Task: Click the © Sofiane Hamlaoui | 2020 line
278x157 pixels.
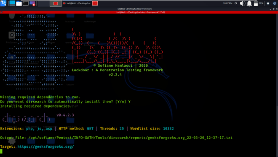Action: click(x=120, y=65)
